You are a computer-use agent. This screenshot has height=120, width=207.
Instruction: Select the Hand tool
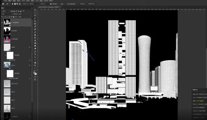(35, 63)
